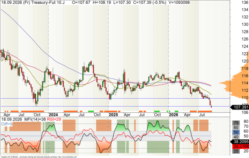Click the C=107.39 (-0.5%) close readout

coord(149,2)
